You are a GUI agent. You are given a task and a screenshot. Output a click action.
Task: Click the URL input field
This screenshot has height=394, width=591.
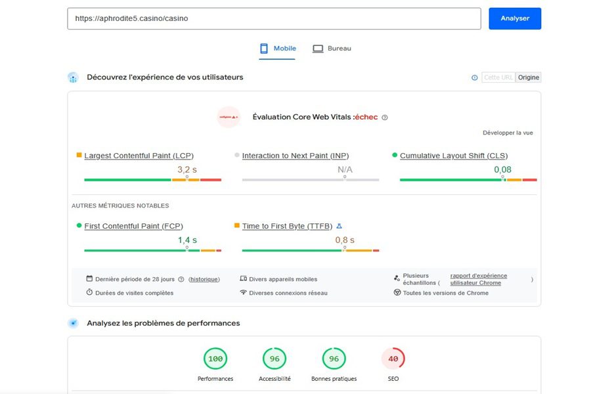coord(274,18)
